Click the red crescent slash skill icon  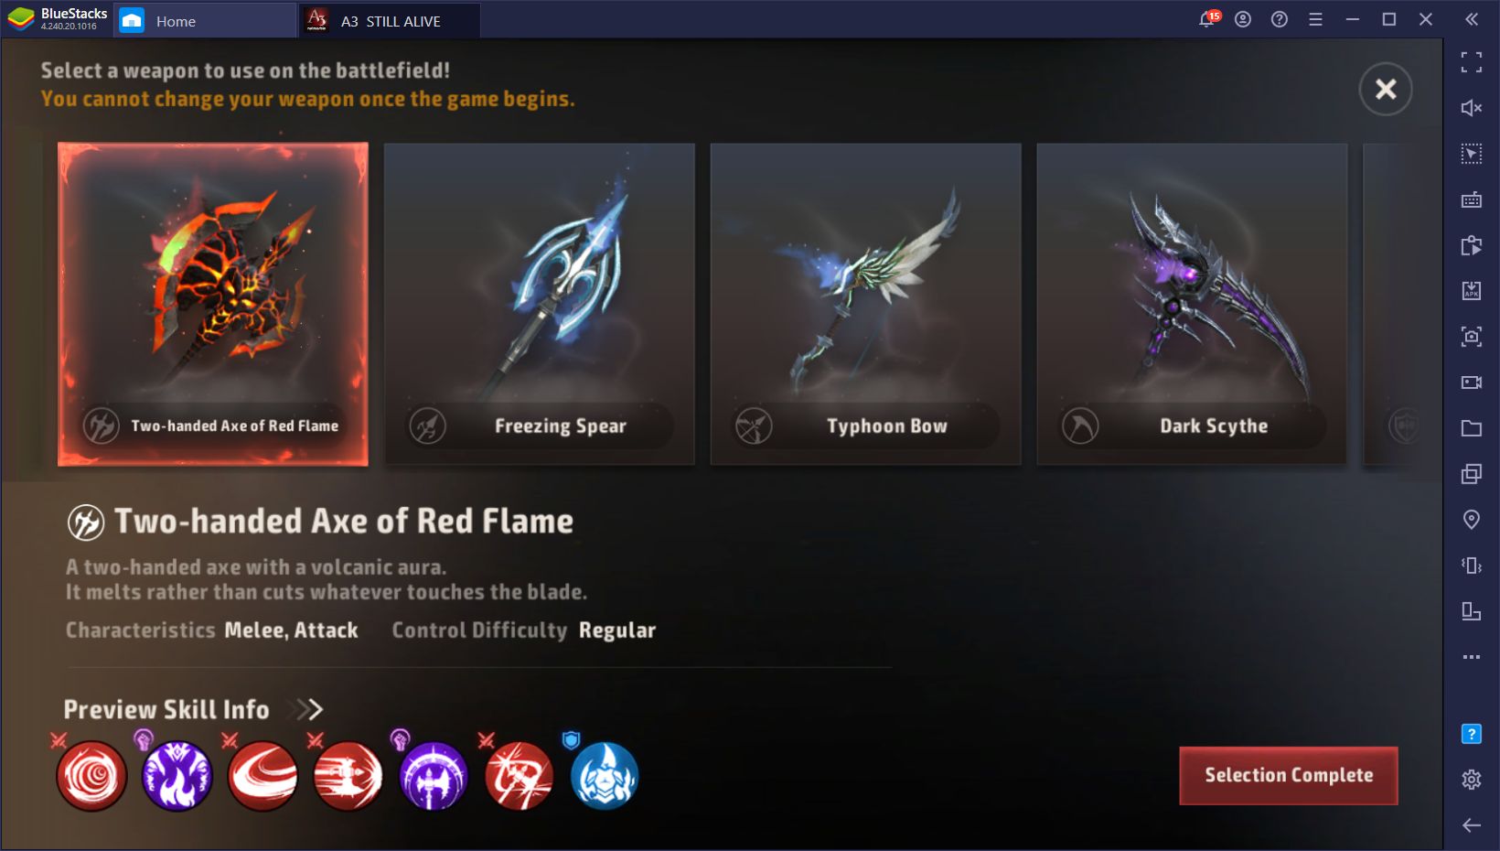click(x=263, y=776)
